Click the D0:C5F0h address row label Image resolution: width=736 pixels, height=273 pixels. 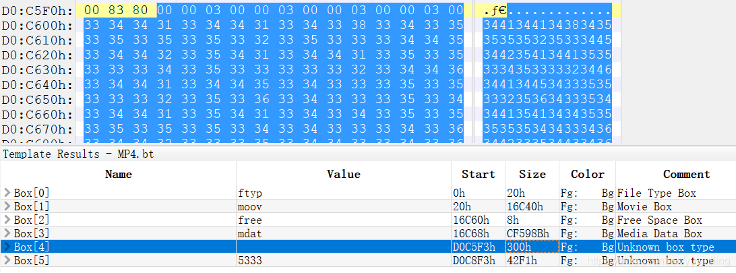coord(38,10)
